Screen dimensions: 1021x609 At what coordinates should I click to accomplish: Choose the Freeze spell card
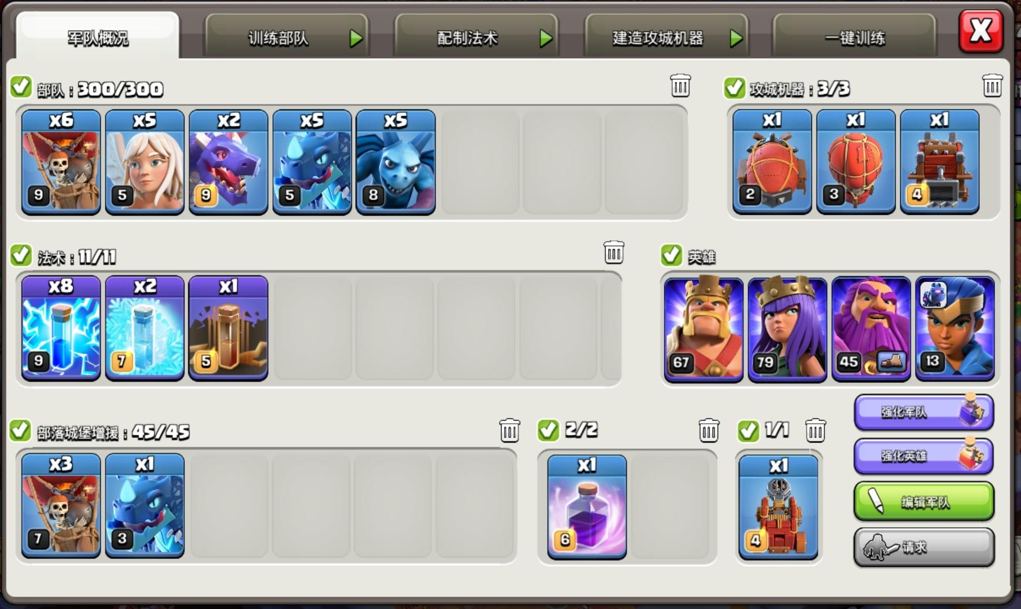[145, 328]
